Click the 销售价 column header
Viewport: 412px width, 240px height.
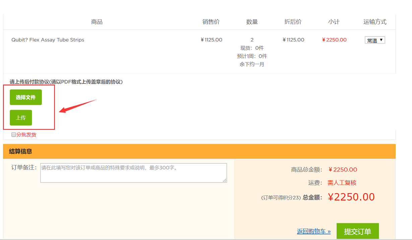click(x=211, y=22)
